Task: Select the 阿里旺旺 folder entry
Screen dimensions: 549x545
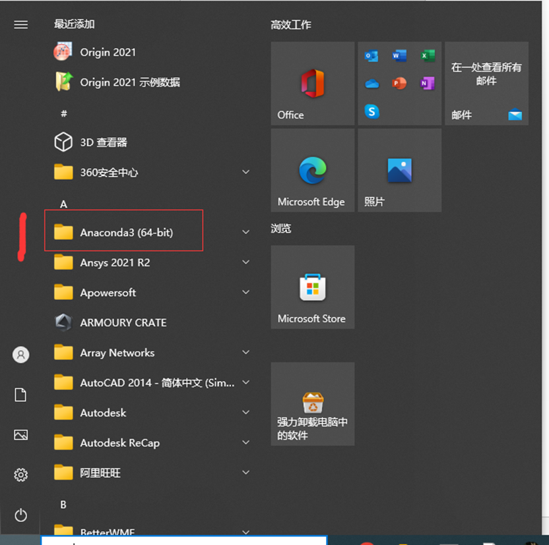Action: tap(152, 473)
